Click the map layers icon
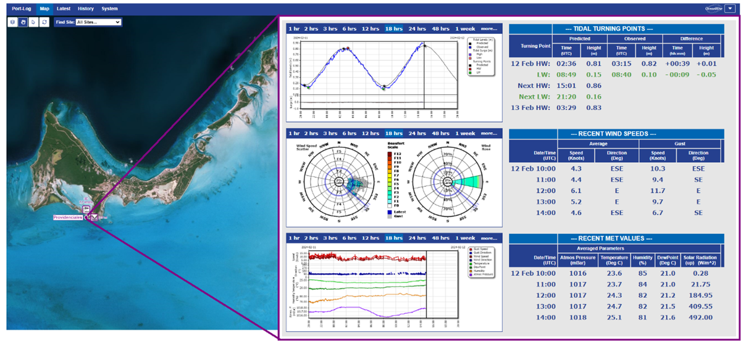The width and height of the screenshot is (741, 341). (x=13, y=22)
